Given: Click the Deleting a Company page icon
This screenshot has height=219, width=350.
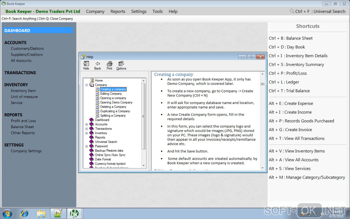Looking at the screenshot, I should tap(97, 107).
